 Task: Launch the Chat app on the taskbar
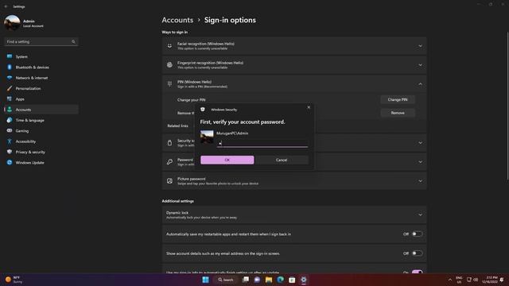257,280
